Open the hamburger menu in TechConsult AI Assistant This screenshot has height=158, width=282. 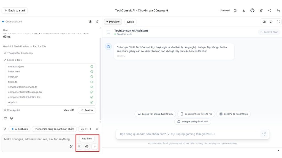tap(109, 32)
